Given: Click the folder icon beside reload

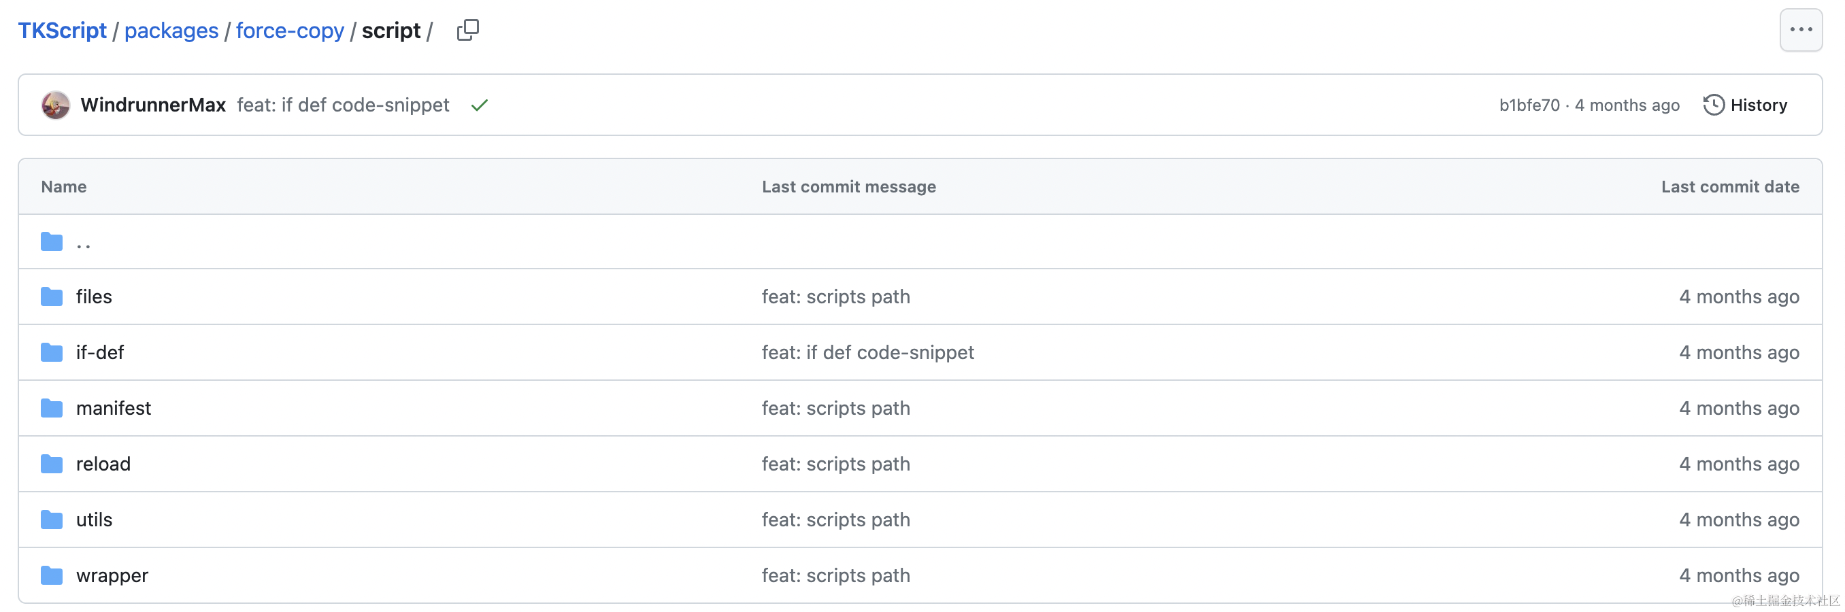Looking at the screenshot, I should coord(52,464).
